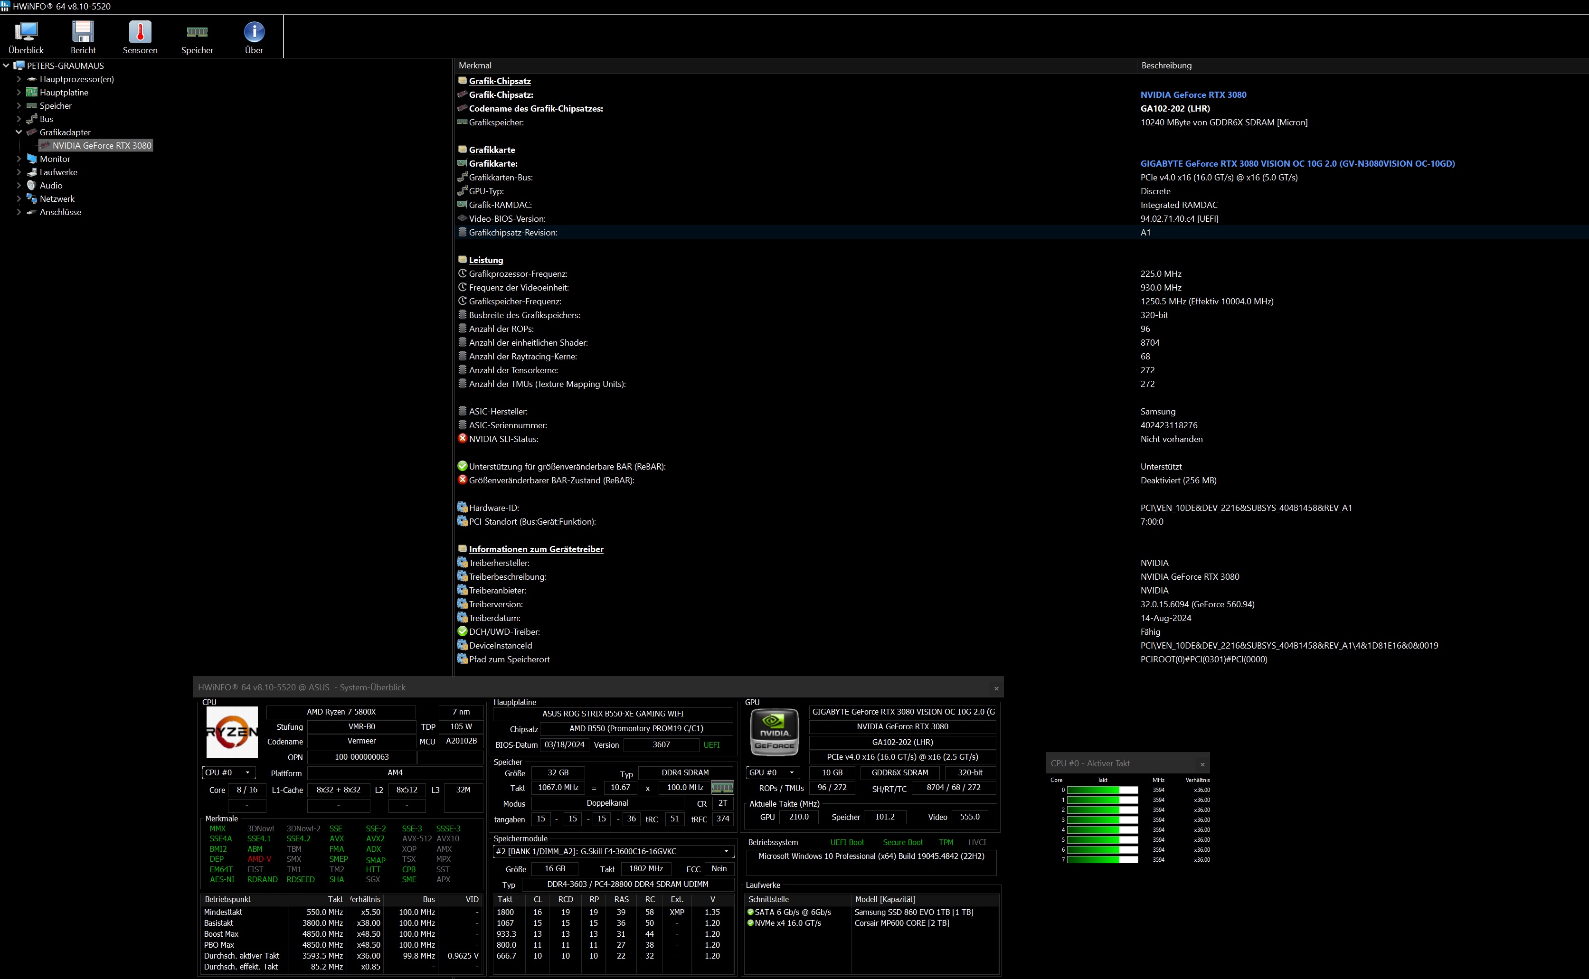Click the Ryzen CPU logo
Viewport: 1589px width, 979px height.
[x=232, y=732]
